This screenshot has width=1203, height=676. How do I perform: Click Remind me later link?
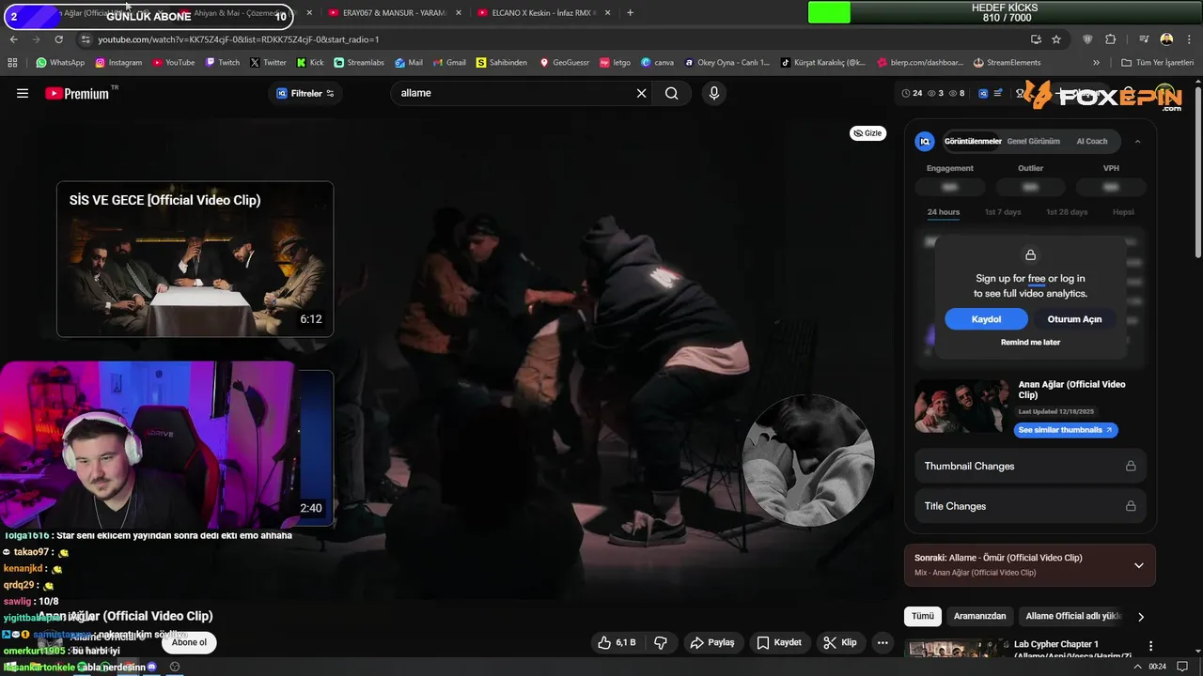click(1030, 343)
